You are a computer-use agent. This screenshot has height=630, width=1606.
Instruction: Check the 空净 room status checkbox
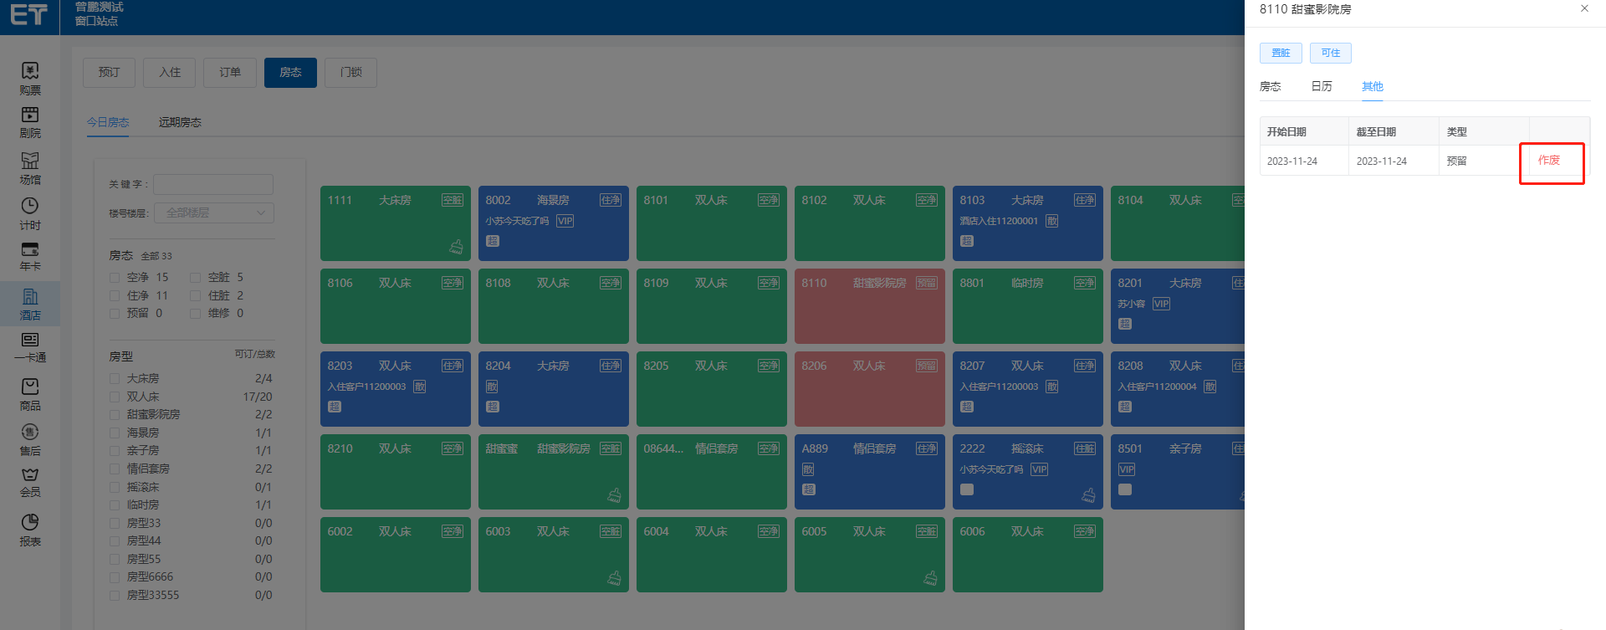[x=115, y=278]
